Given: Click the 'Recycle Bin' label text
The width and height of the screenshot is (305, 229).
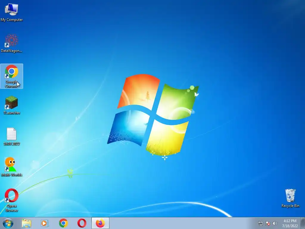Looking at the screenshot, I should tap(290, 206).
